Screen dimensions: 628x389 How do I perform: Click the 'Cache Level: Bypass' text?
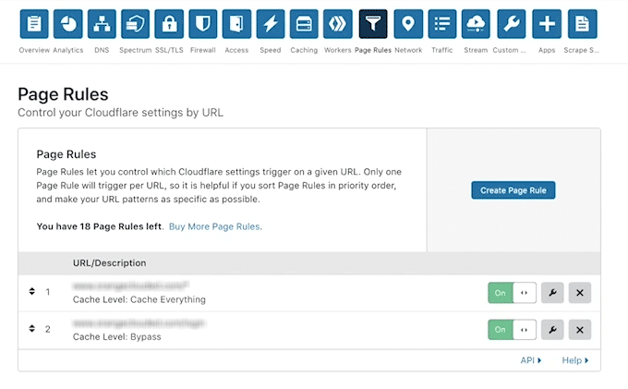click(x=116, y=337)
